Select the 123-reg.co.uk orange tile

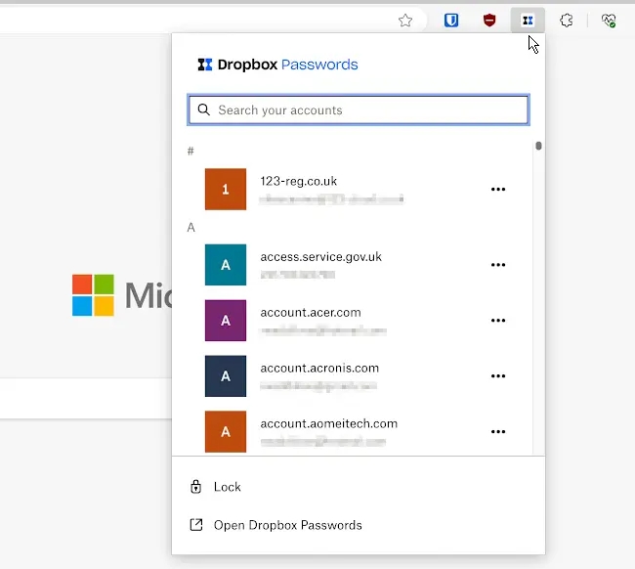226,190
